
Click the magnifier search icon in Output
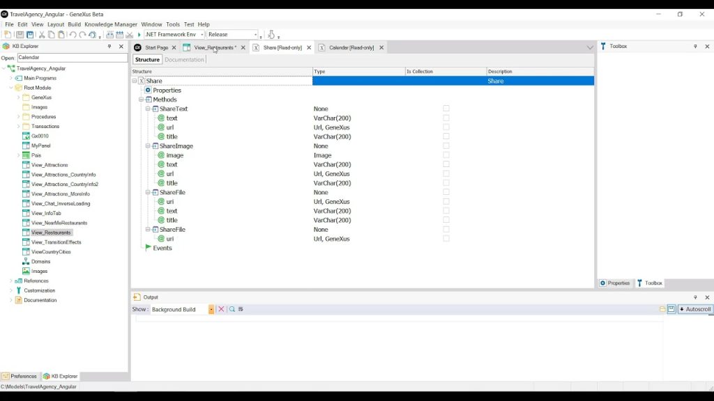coord(232,309)
